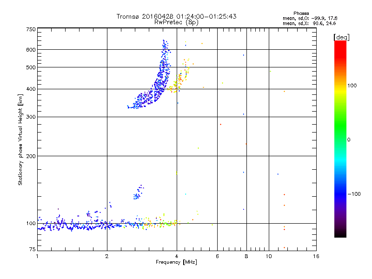The height and width of the screenshot is (279, 372).
Task: Select the 'mean, sd,O: -99.9, 17.8' line
Action: click(x=310, y=18)
